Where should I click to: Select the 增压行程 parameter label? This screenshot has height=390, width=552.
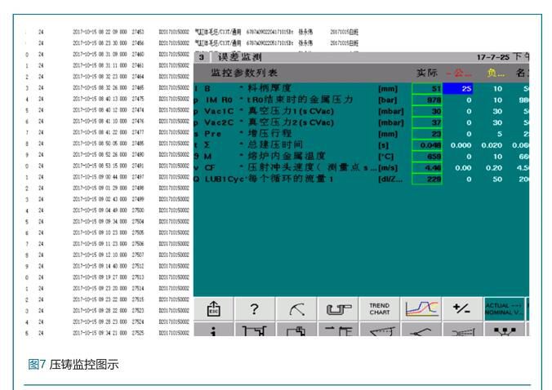(x=270, y=134)
